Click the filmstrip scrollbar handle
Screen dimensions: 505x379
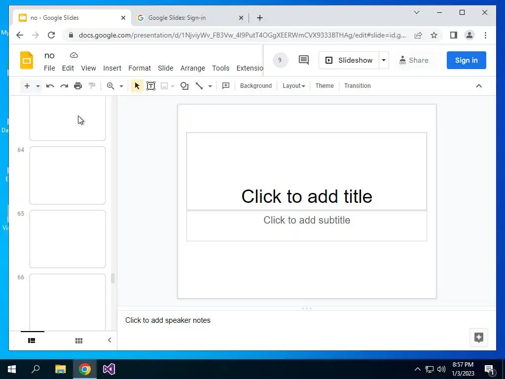click(113, 278)
